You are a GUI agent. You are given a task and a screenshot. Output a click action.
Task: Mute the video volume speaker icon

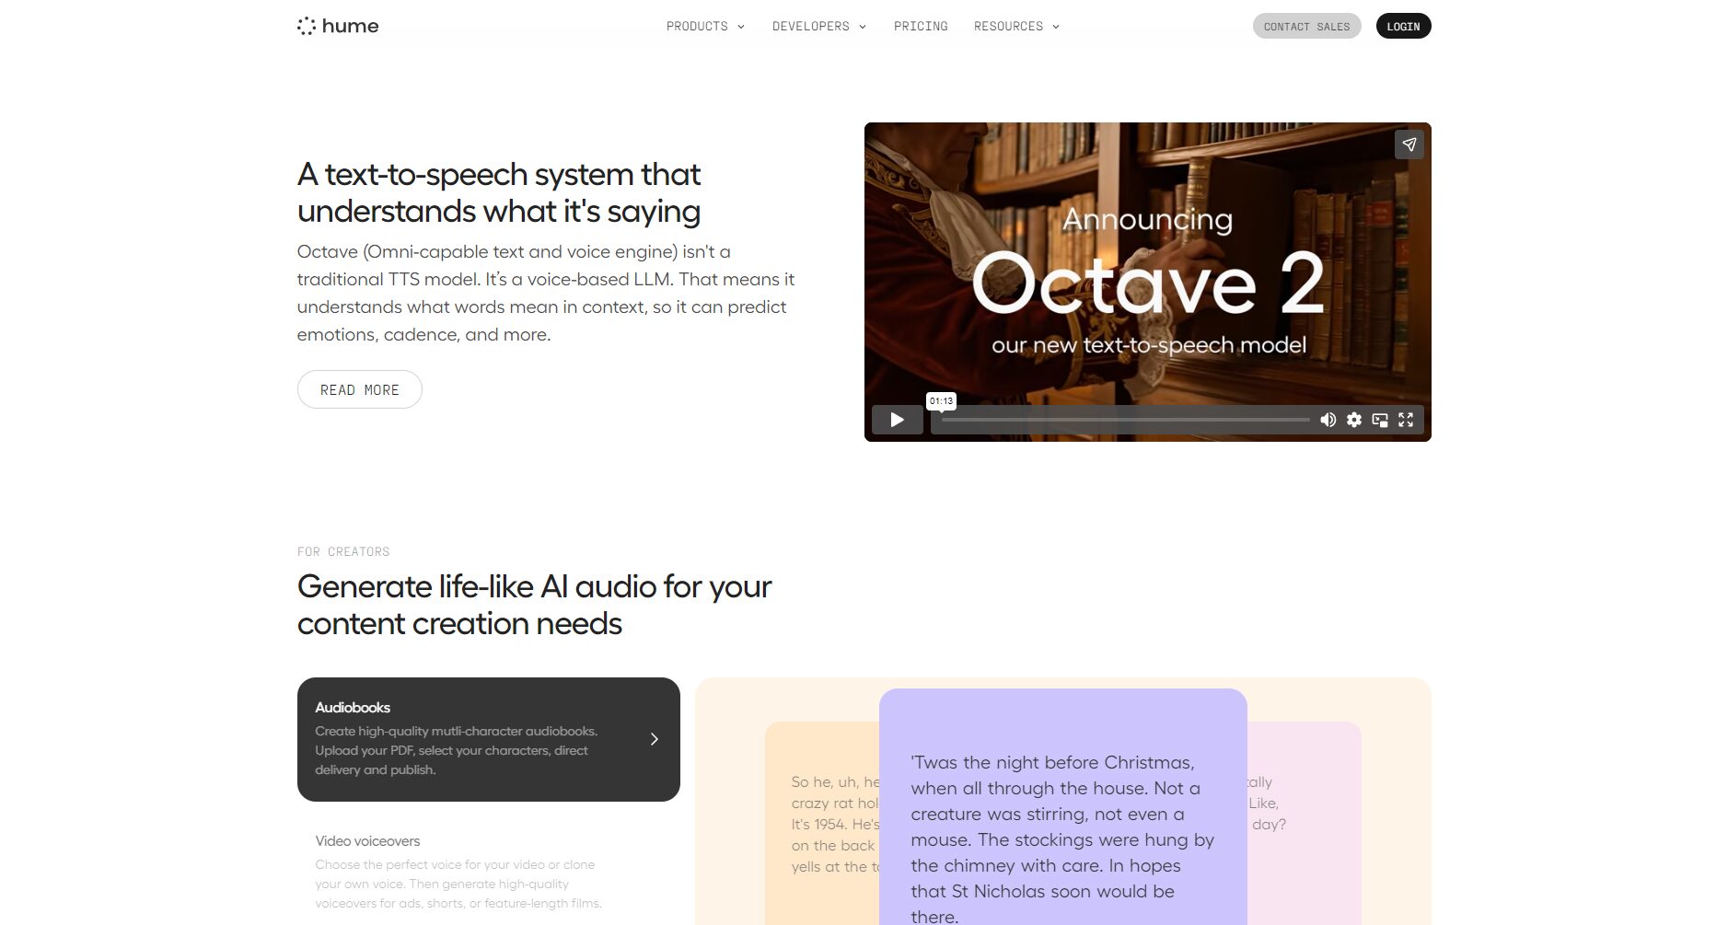(x=1328, y=420)
